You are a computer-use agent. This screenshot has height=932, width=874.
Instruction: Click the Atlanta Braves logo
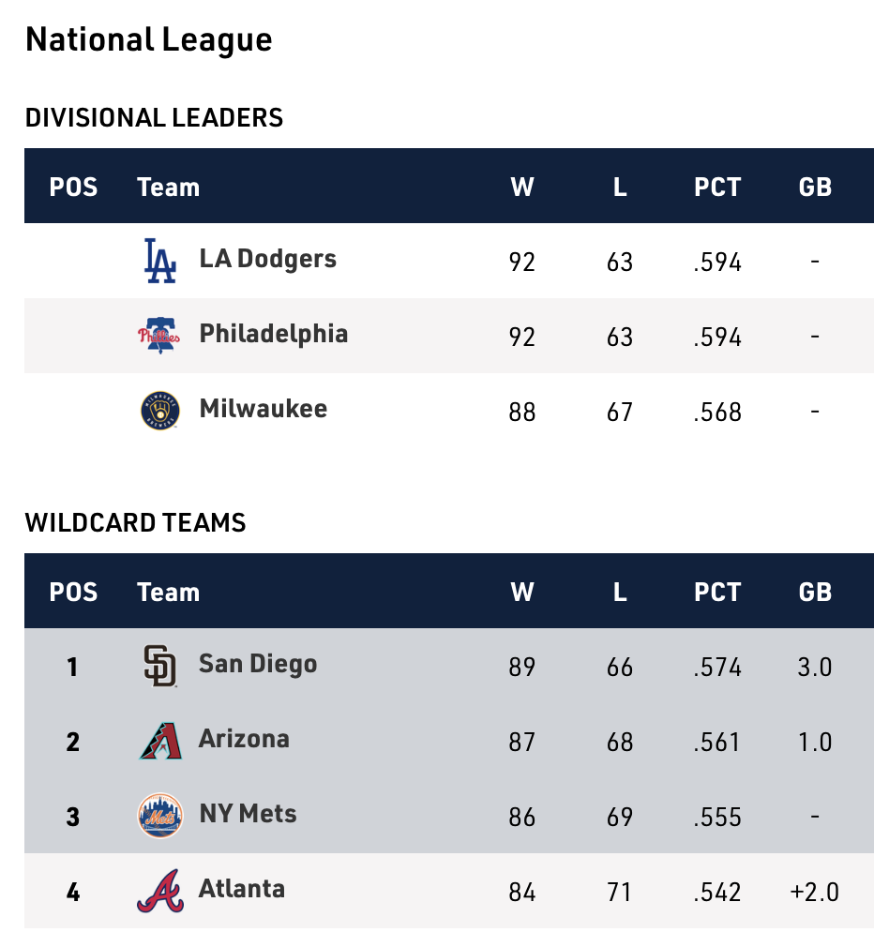pyautogui.click(x=159, y=891)
